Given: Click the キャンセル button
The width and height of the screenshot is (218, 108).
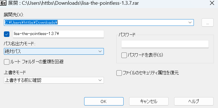Looking at the screenshot, I should coord(149,101).
